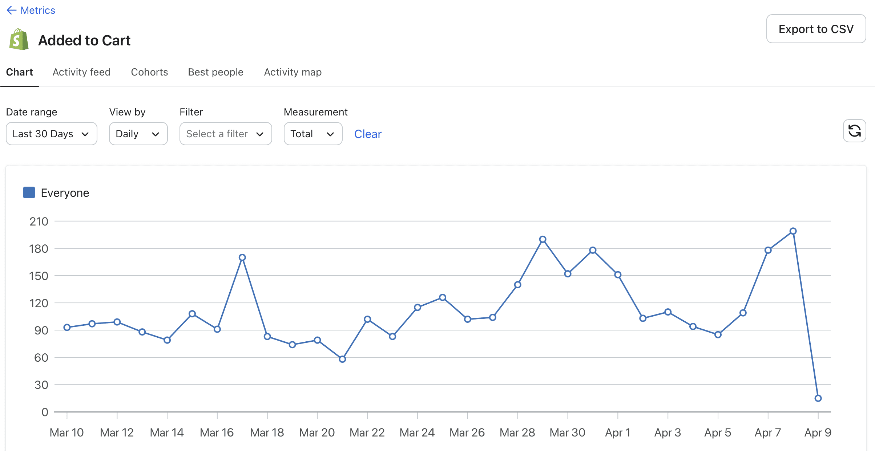The width and height of the screenshot is (875, 451).
Task: Toggle the Everyone series legend label
Action: [65, 193]
